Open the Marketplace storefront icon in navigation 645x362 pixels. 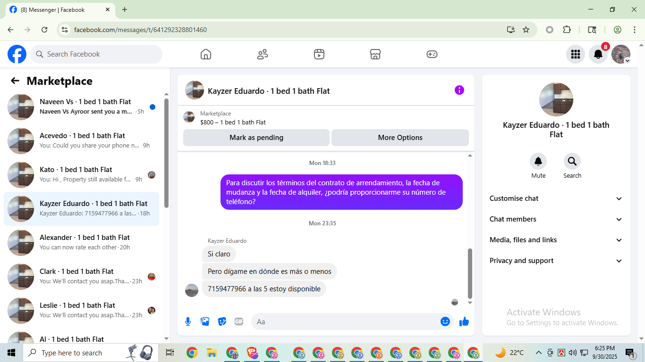click(x=375, y=54)
